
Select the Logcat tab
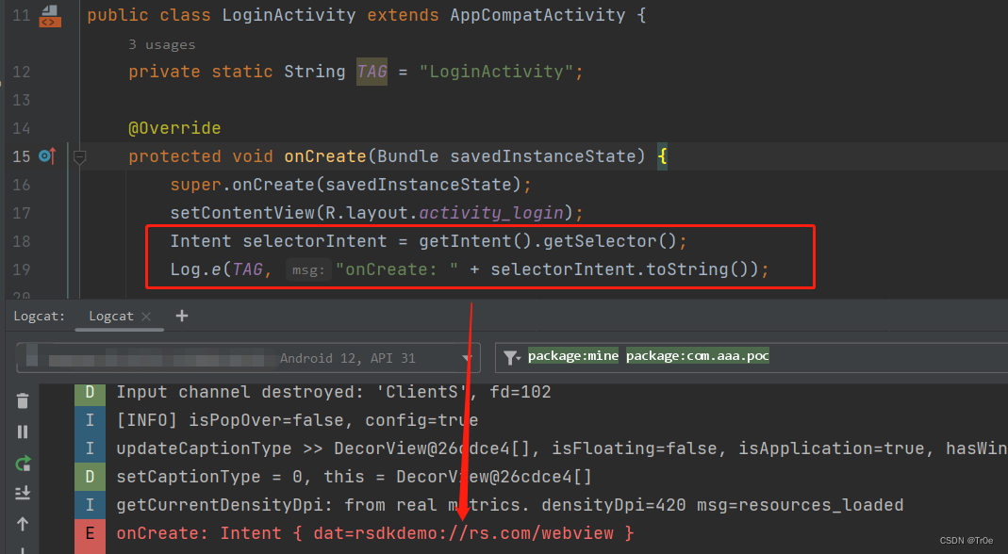pos(111,317)
